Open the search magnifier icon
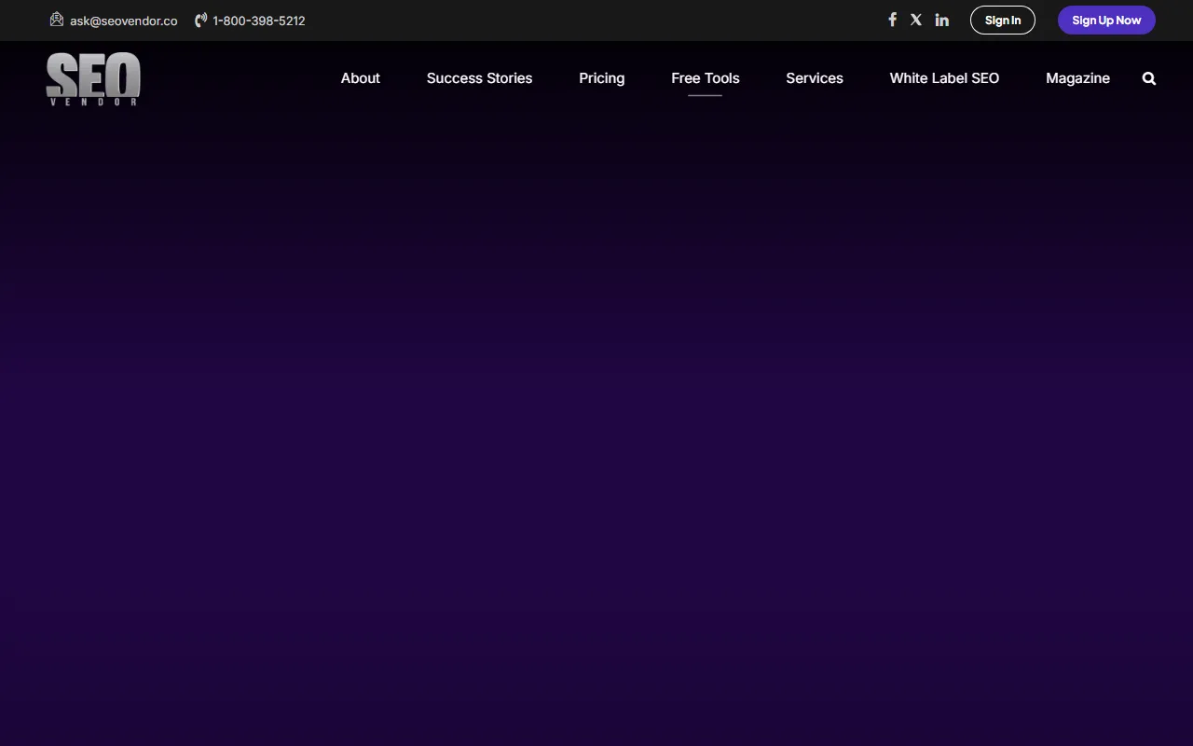The height and width of the screenshot is (746, 1193). (x=1149, y=78)
